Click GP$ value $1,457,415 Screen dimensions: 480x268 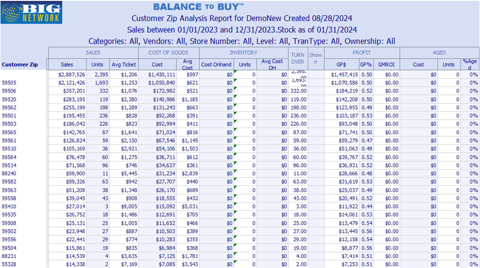pos(344,74)
